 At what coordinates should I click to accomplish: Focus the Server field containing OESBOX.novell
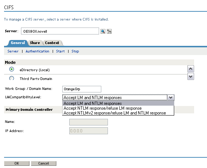[x=60, y=31]
